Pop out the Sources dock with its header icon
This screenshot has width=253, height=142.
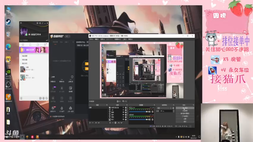point(127,105)
